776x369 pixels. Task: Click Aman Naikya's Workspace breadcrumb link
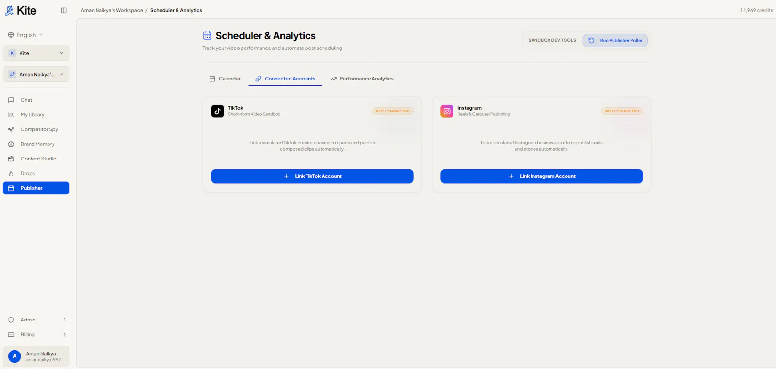click(112, 10)
